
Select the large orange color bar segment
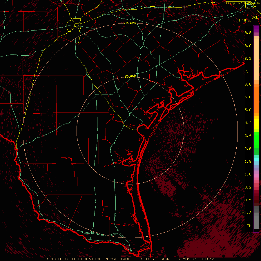click(x=256, y=100)
